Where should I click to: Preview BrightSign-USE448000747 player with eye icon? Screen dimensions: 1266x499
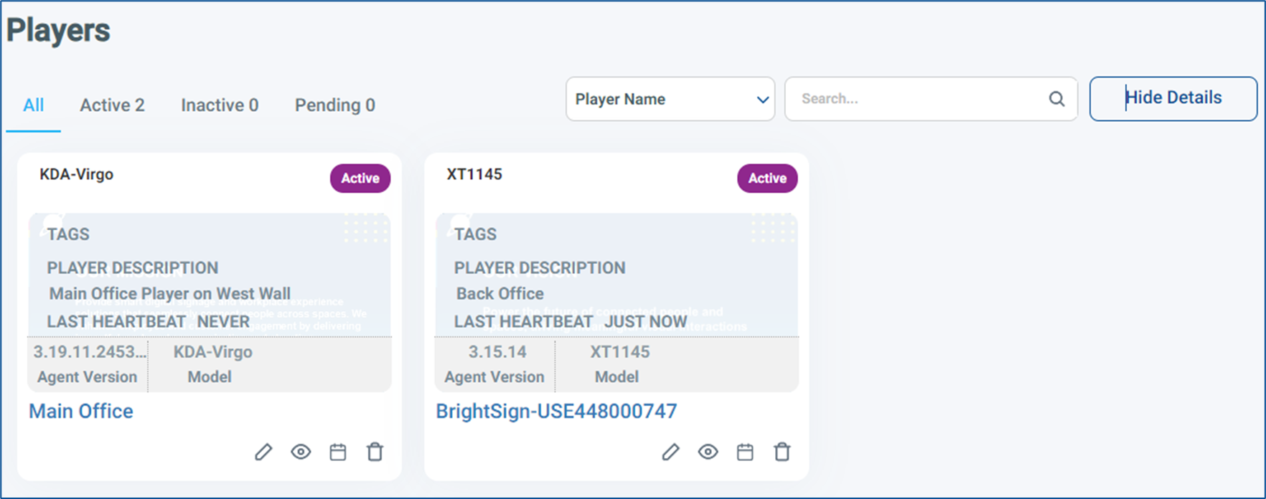click(708, 452)
